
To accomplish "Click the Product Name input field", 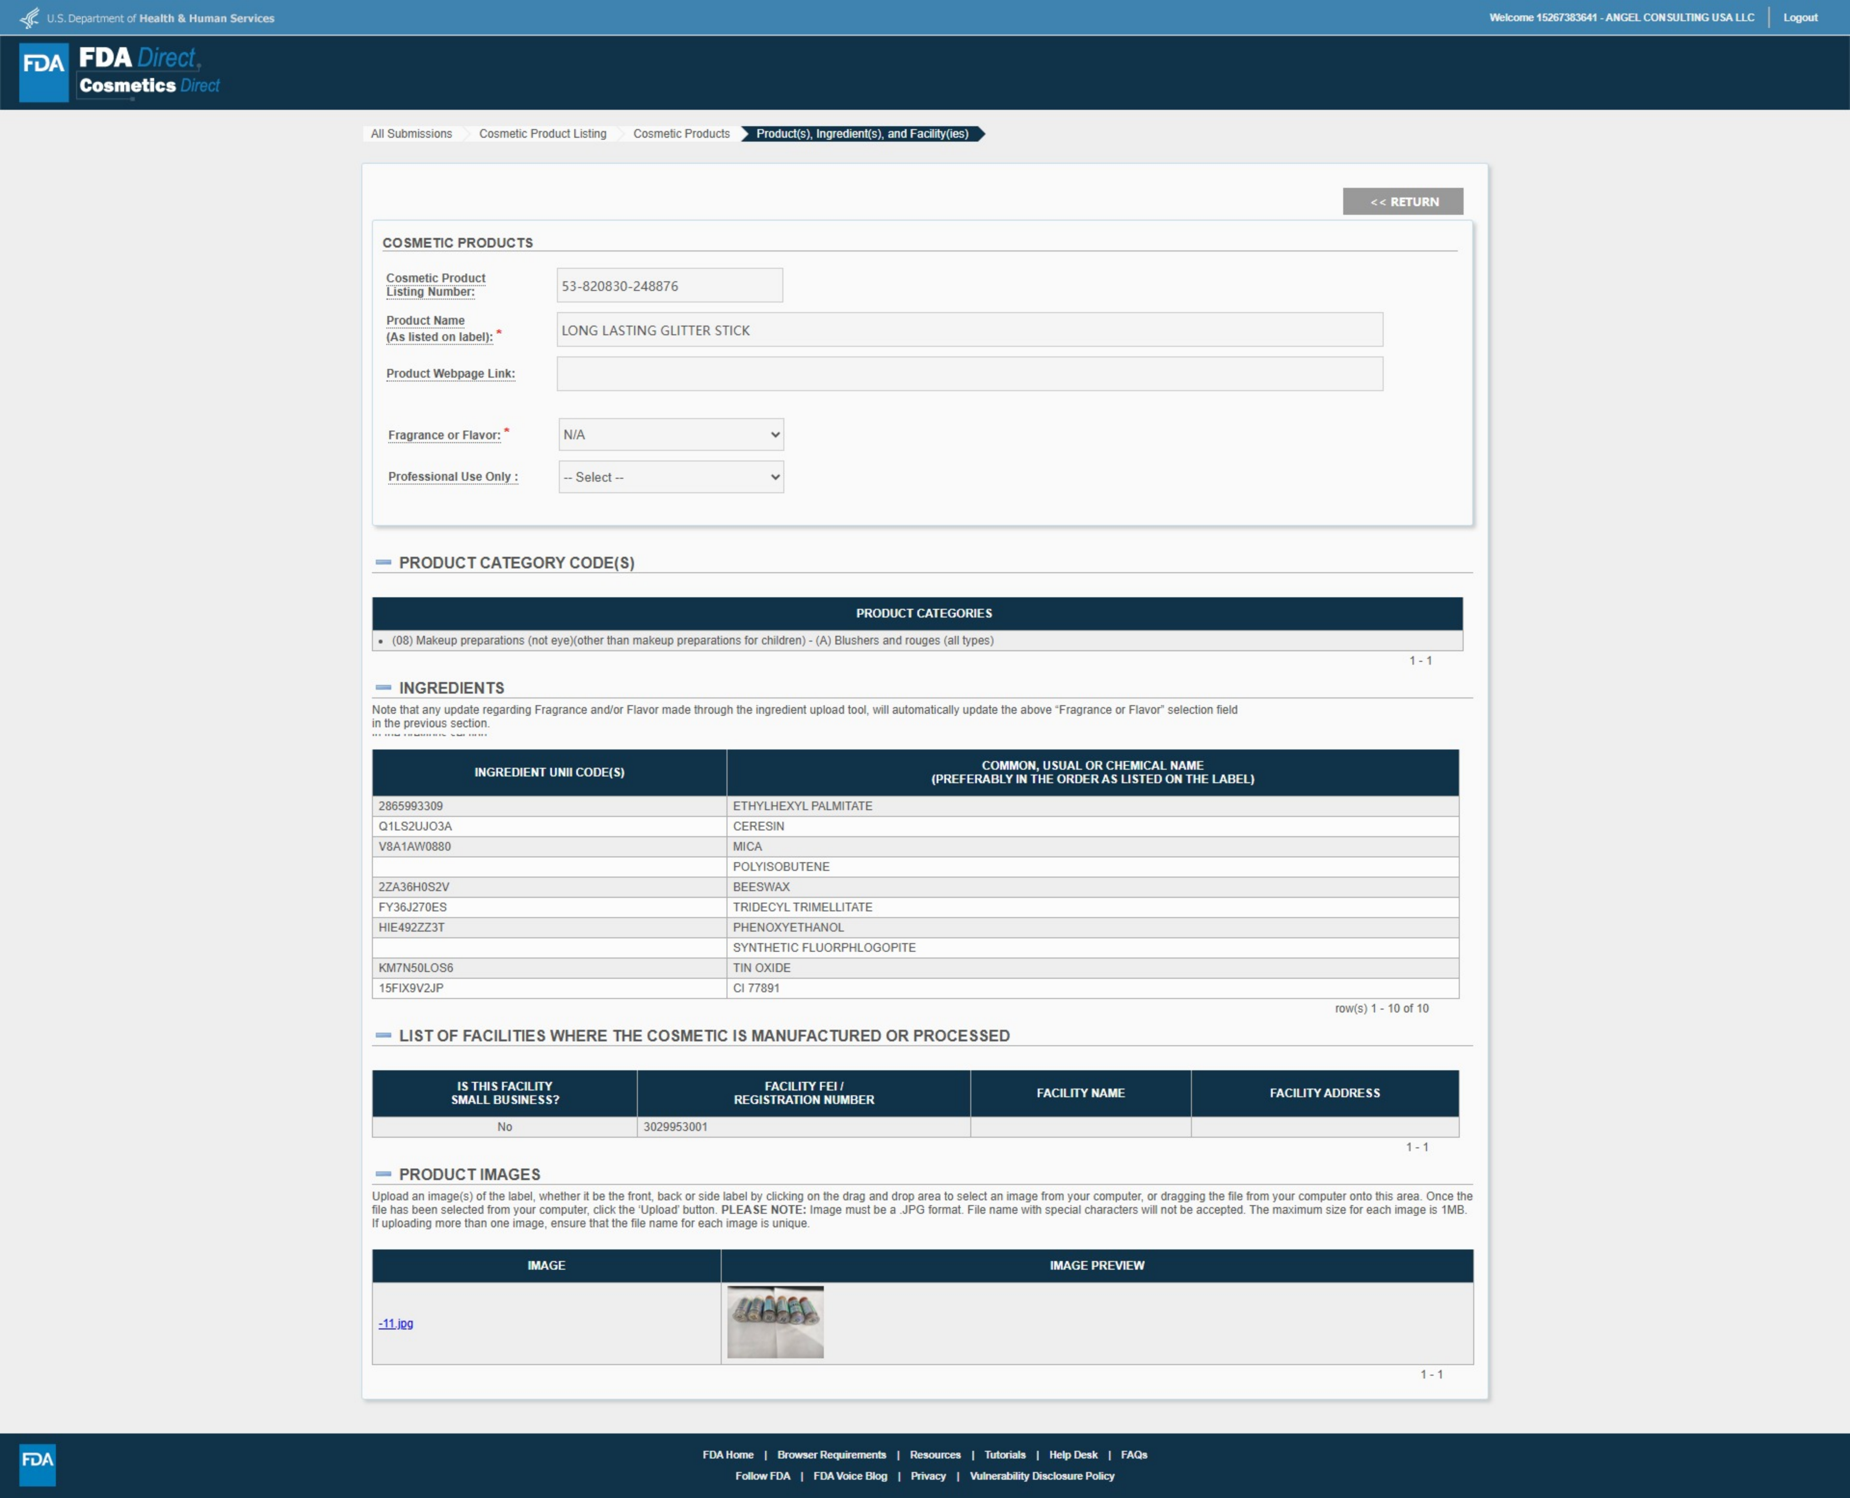I will pos(969,329).
